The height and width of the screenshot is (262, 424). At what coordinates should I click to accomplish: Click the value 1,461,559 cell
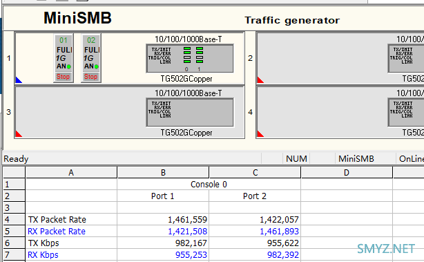pos(163,219)
